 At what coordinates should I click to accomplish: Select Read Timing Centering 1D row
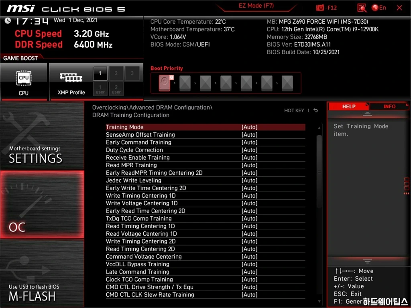click(x=205, y=226)
